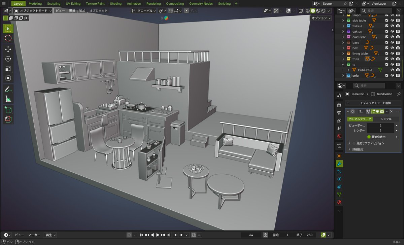Switch to the Sculpting workspace tab
The width and height of the screenshot is (404, 245).
click(x=54, y=4)
